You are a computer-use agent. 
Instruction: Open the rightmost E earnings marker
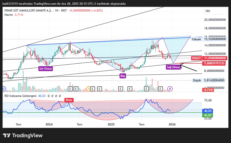tap(160, 89)
